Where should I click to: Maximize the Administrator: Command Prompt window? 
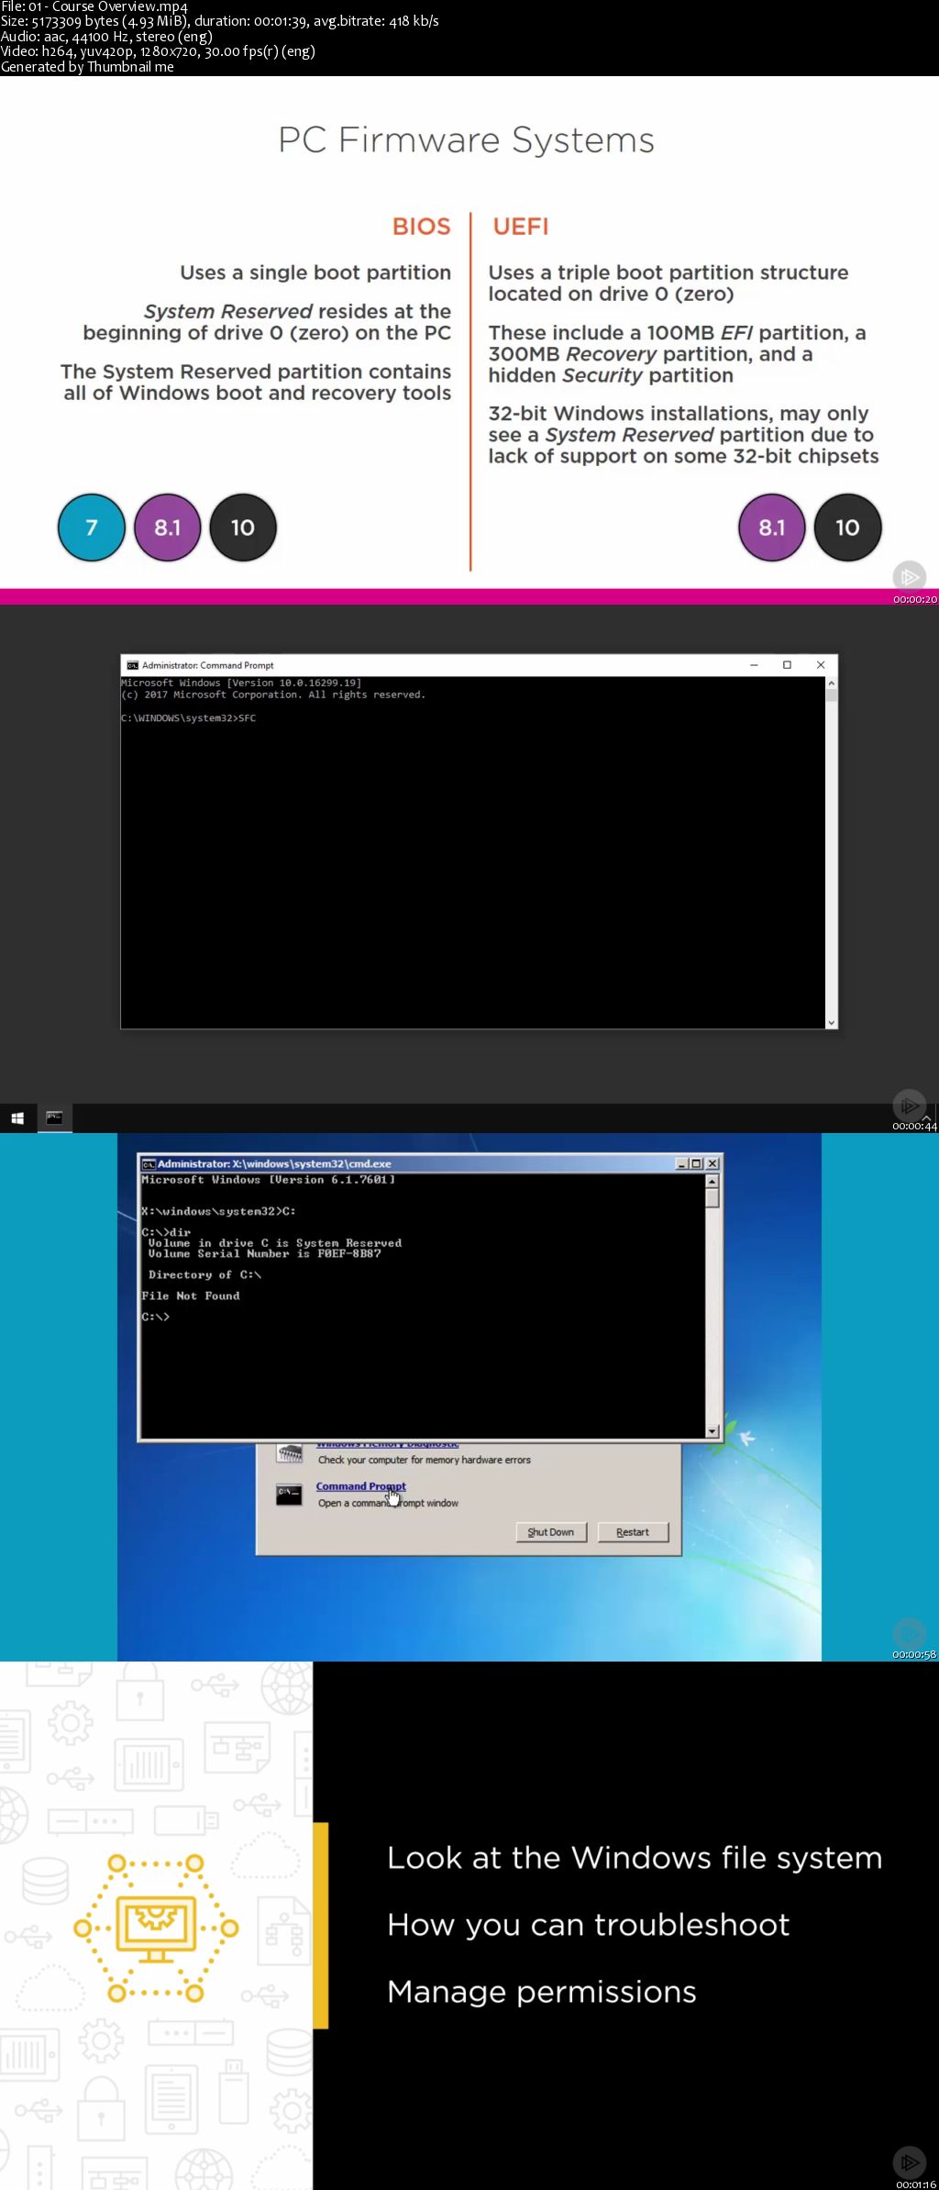(787, 665)
